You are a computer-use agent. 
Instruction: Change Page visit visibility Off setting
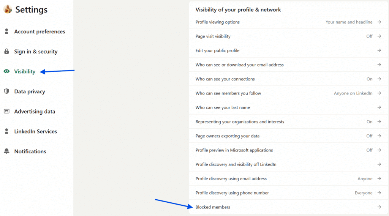pyautogui.click(x=369, y=36)
